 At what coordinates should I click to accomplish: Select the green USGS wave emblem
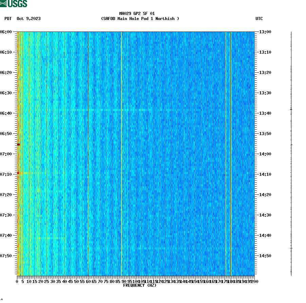point(3,4)
